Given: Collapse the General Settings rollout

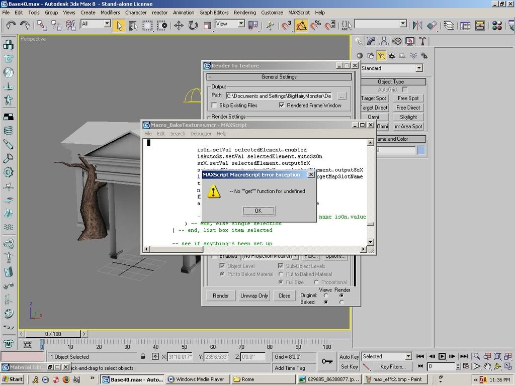Looking at the screenshot, I should pyautogui.click(x=279, y=77).
